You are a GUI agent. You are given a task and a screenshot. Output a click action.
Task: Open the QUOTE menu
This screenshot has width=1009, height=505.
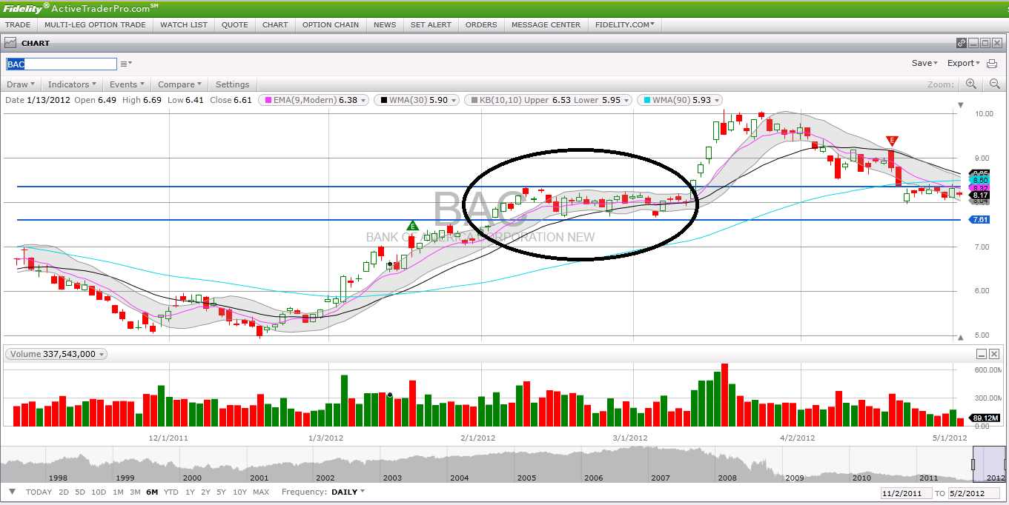pos(235,24)
